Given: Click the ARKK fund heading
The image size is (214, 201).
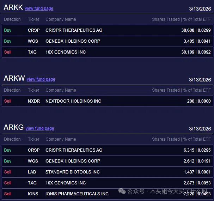Looking at the screenshot, I should (13, 7).
